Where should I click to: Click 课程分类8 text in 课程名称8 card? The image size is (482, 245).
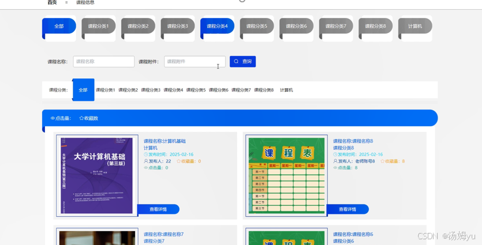tap(343, 148)
